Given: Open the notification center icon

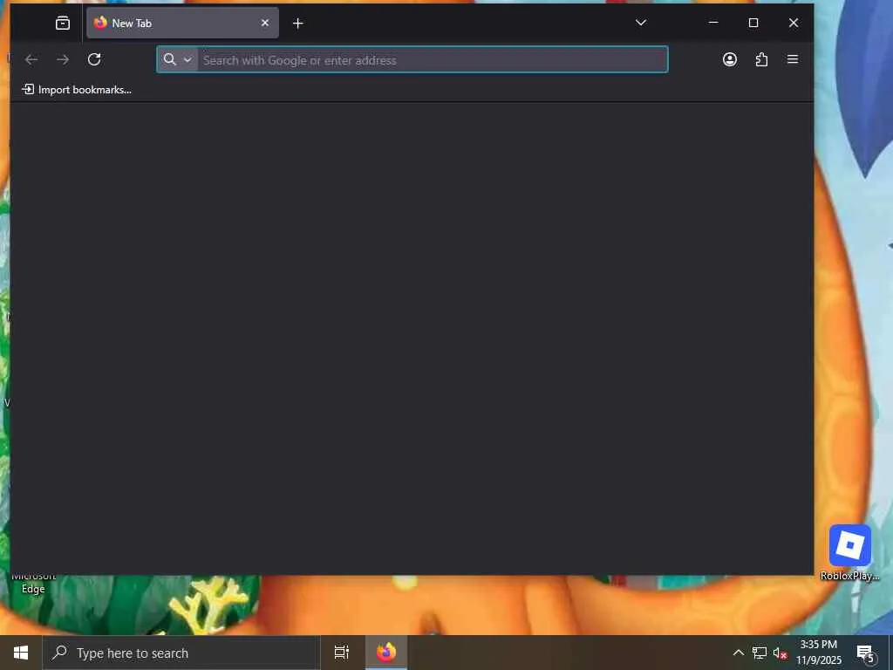Looking at the screenshot, I should 866,653.
